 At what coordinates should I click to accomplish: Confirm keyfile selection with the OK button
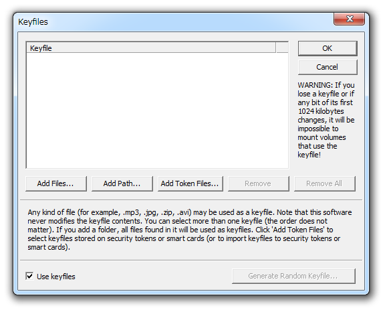[328, 48]
